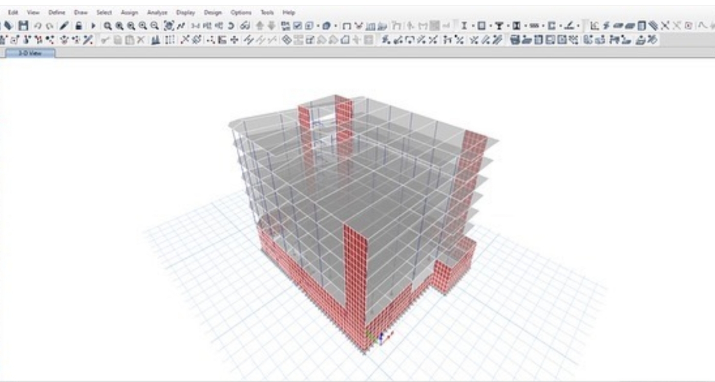
Task: Click the pencil edit icon in toolbar
Action: (x=65, y=26)
